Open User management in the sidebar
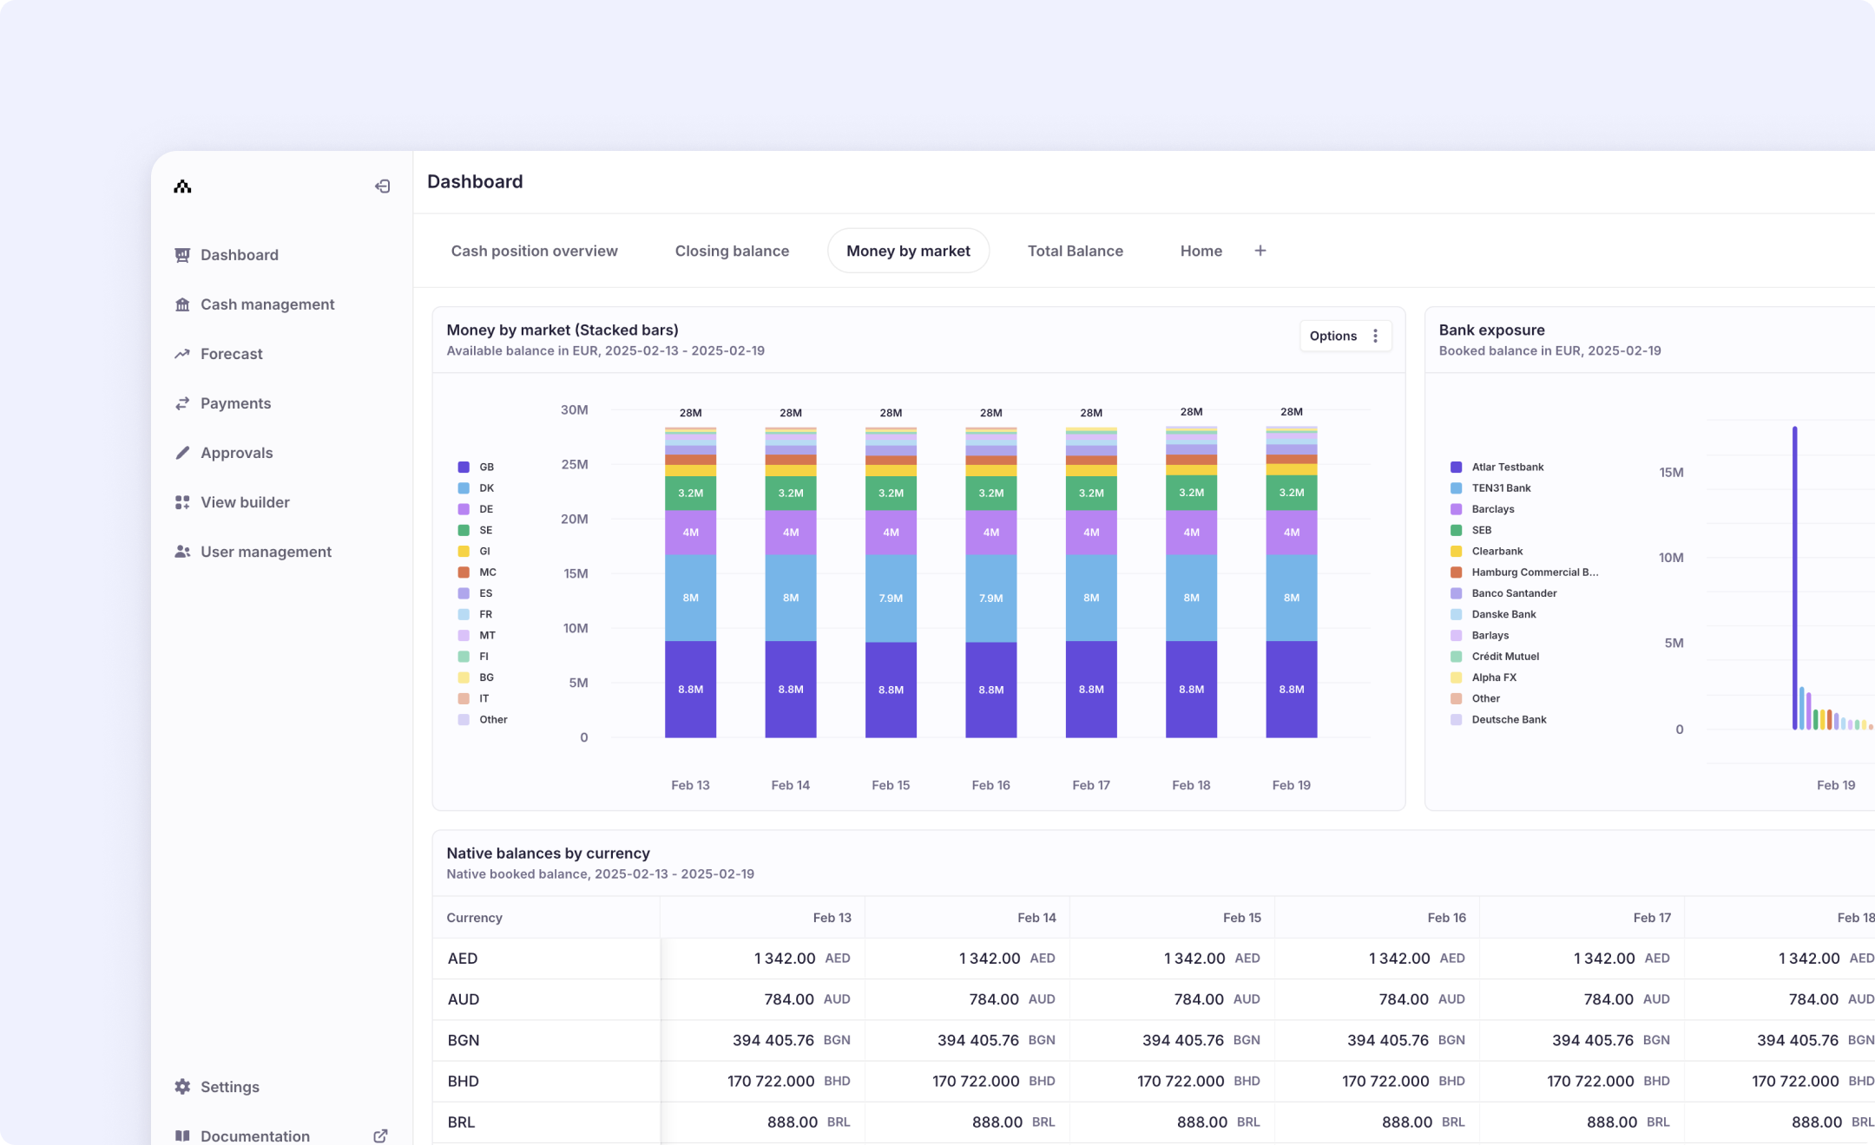 coord(266,552)
